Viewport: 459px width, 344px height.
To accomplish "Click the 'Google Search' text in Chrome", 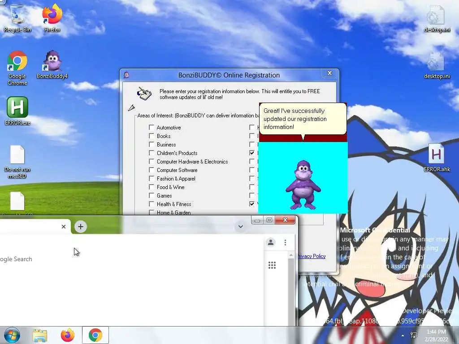I will coord(16,259).
